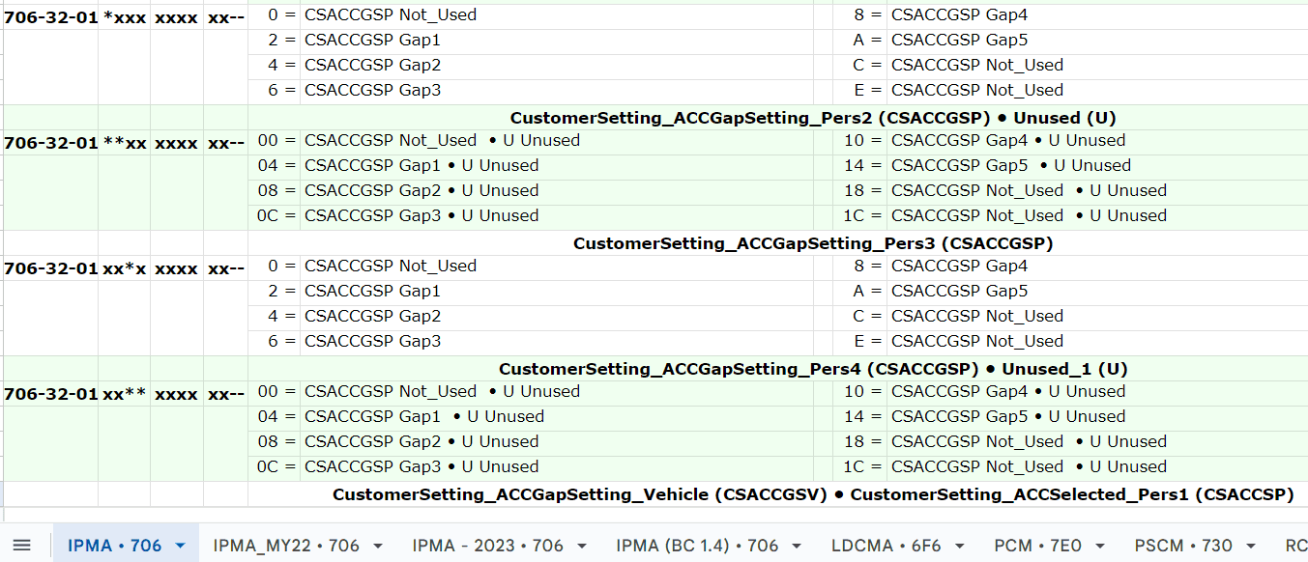Screen dimensions: 1308x562
Task: Open the all sheets hamburger menu
Action: point(21,546)
